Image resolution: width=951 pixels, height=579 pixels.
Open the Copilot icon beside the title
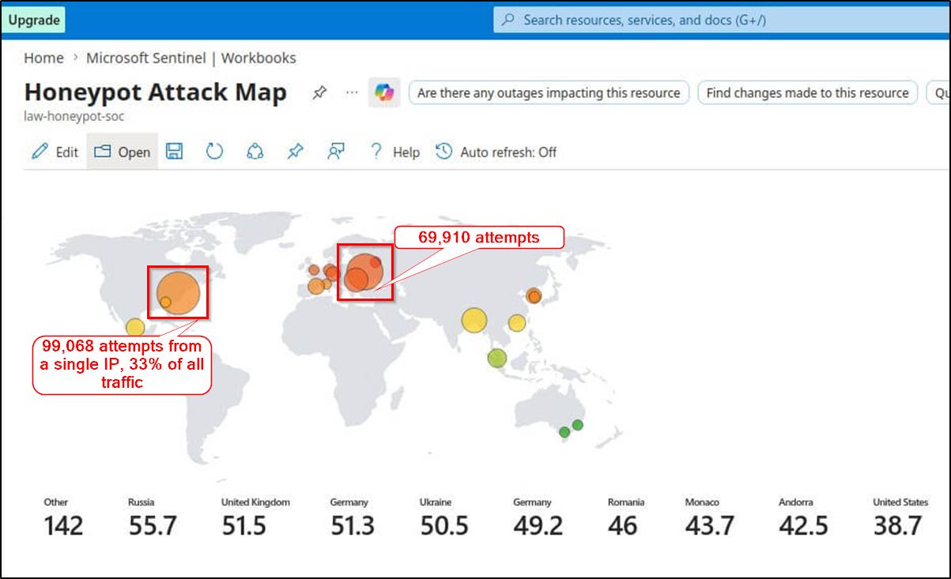[x=384, y=92]
